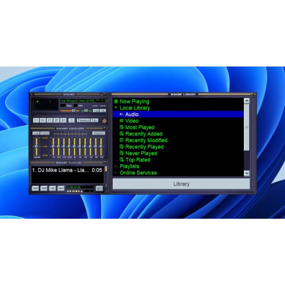This screenshot has width=285, height=285.
Task: Click the orange lightning bolt About icon
Action: pyautogui.click(x=104, y=121)
